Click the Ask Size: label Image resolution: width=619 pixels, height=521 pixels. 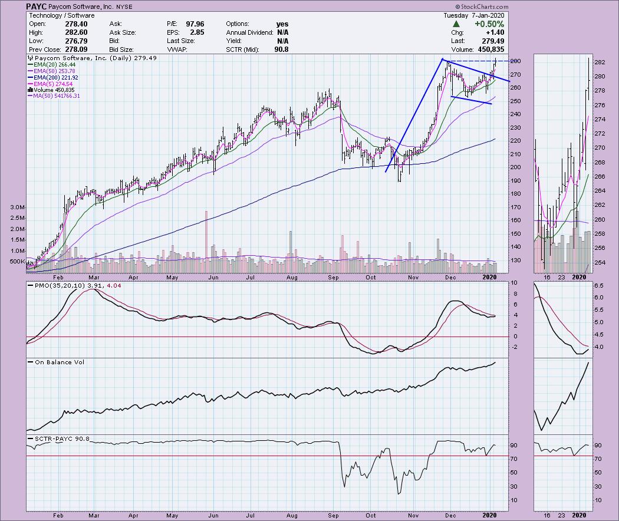pos(123,32)
